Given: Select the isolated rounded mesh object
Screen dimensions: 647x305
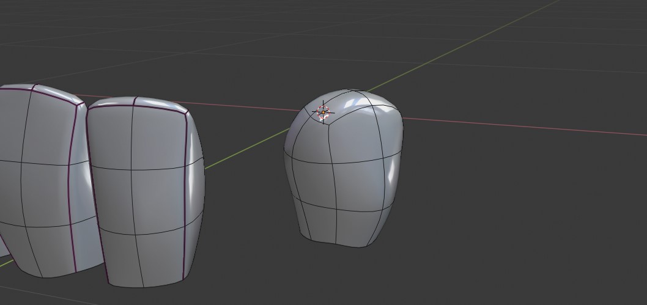Looking at the screenshot, I should [344, 168].
